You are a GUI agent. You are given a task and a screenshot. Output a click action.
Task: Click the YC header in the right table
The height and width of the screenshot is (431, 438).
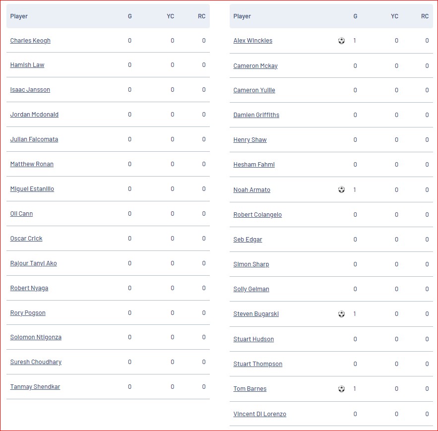pyautogui.click(x=394, y=16)
